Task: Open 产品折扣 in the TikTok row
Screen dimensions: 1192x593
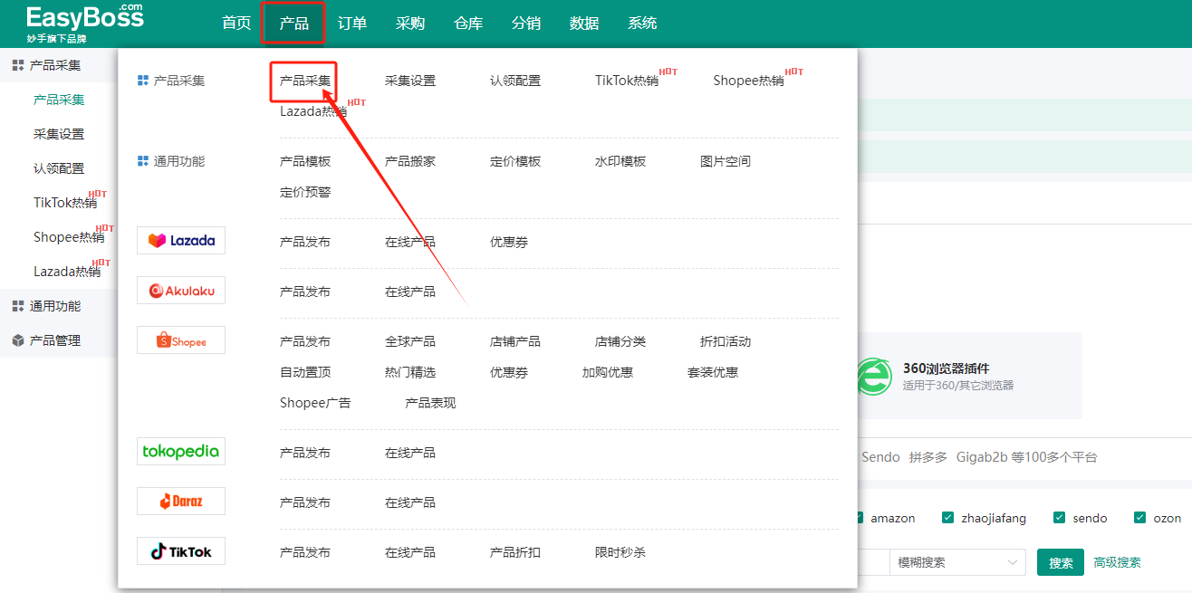Action: (x=515, y=552)
